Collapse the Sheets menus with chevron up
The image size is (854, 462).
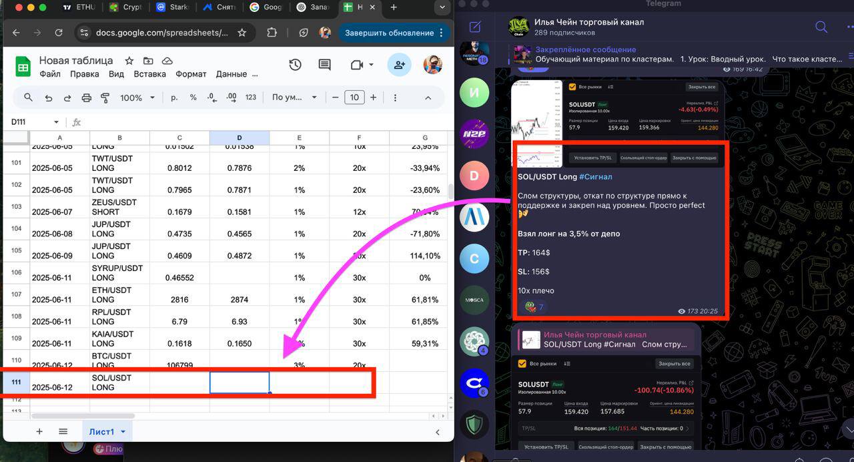tap(428, 97)
